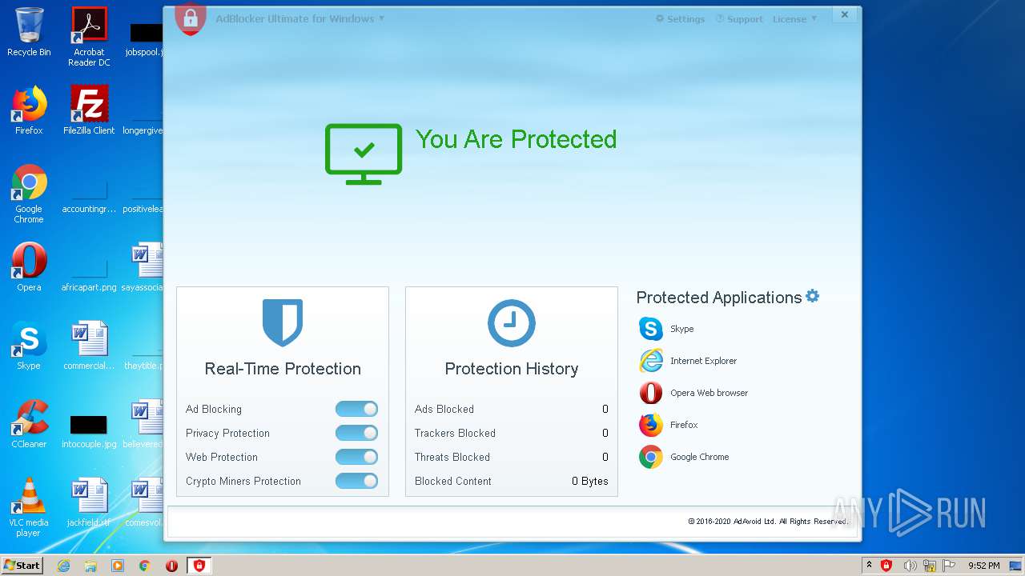Select the Skype desktop shortcut
Image resolution: width=1025 pixels, height=576 pixels.
click(29, 346)
